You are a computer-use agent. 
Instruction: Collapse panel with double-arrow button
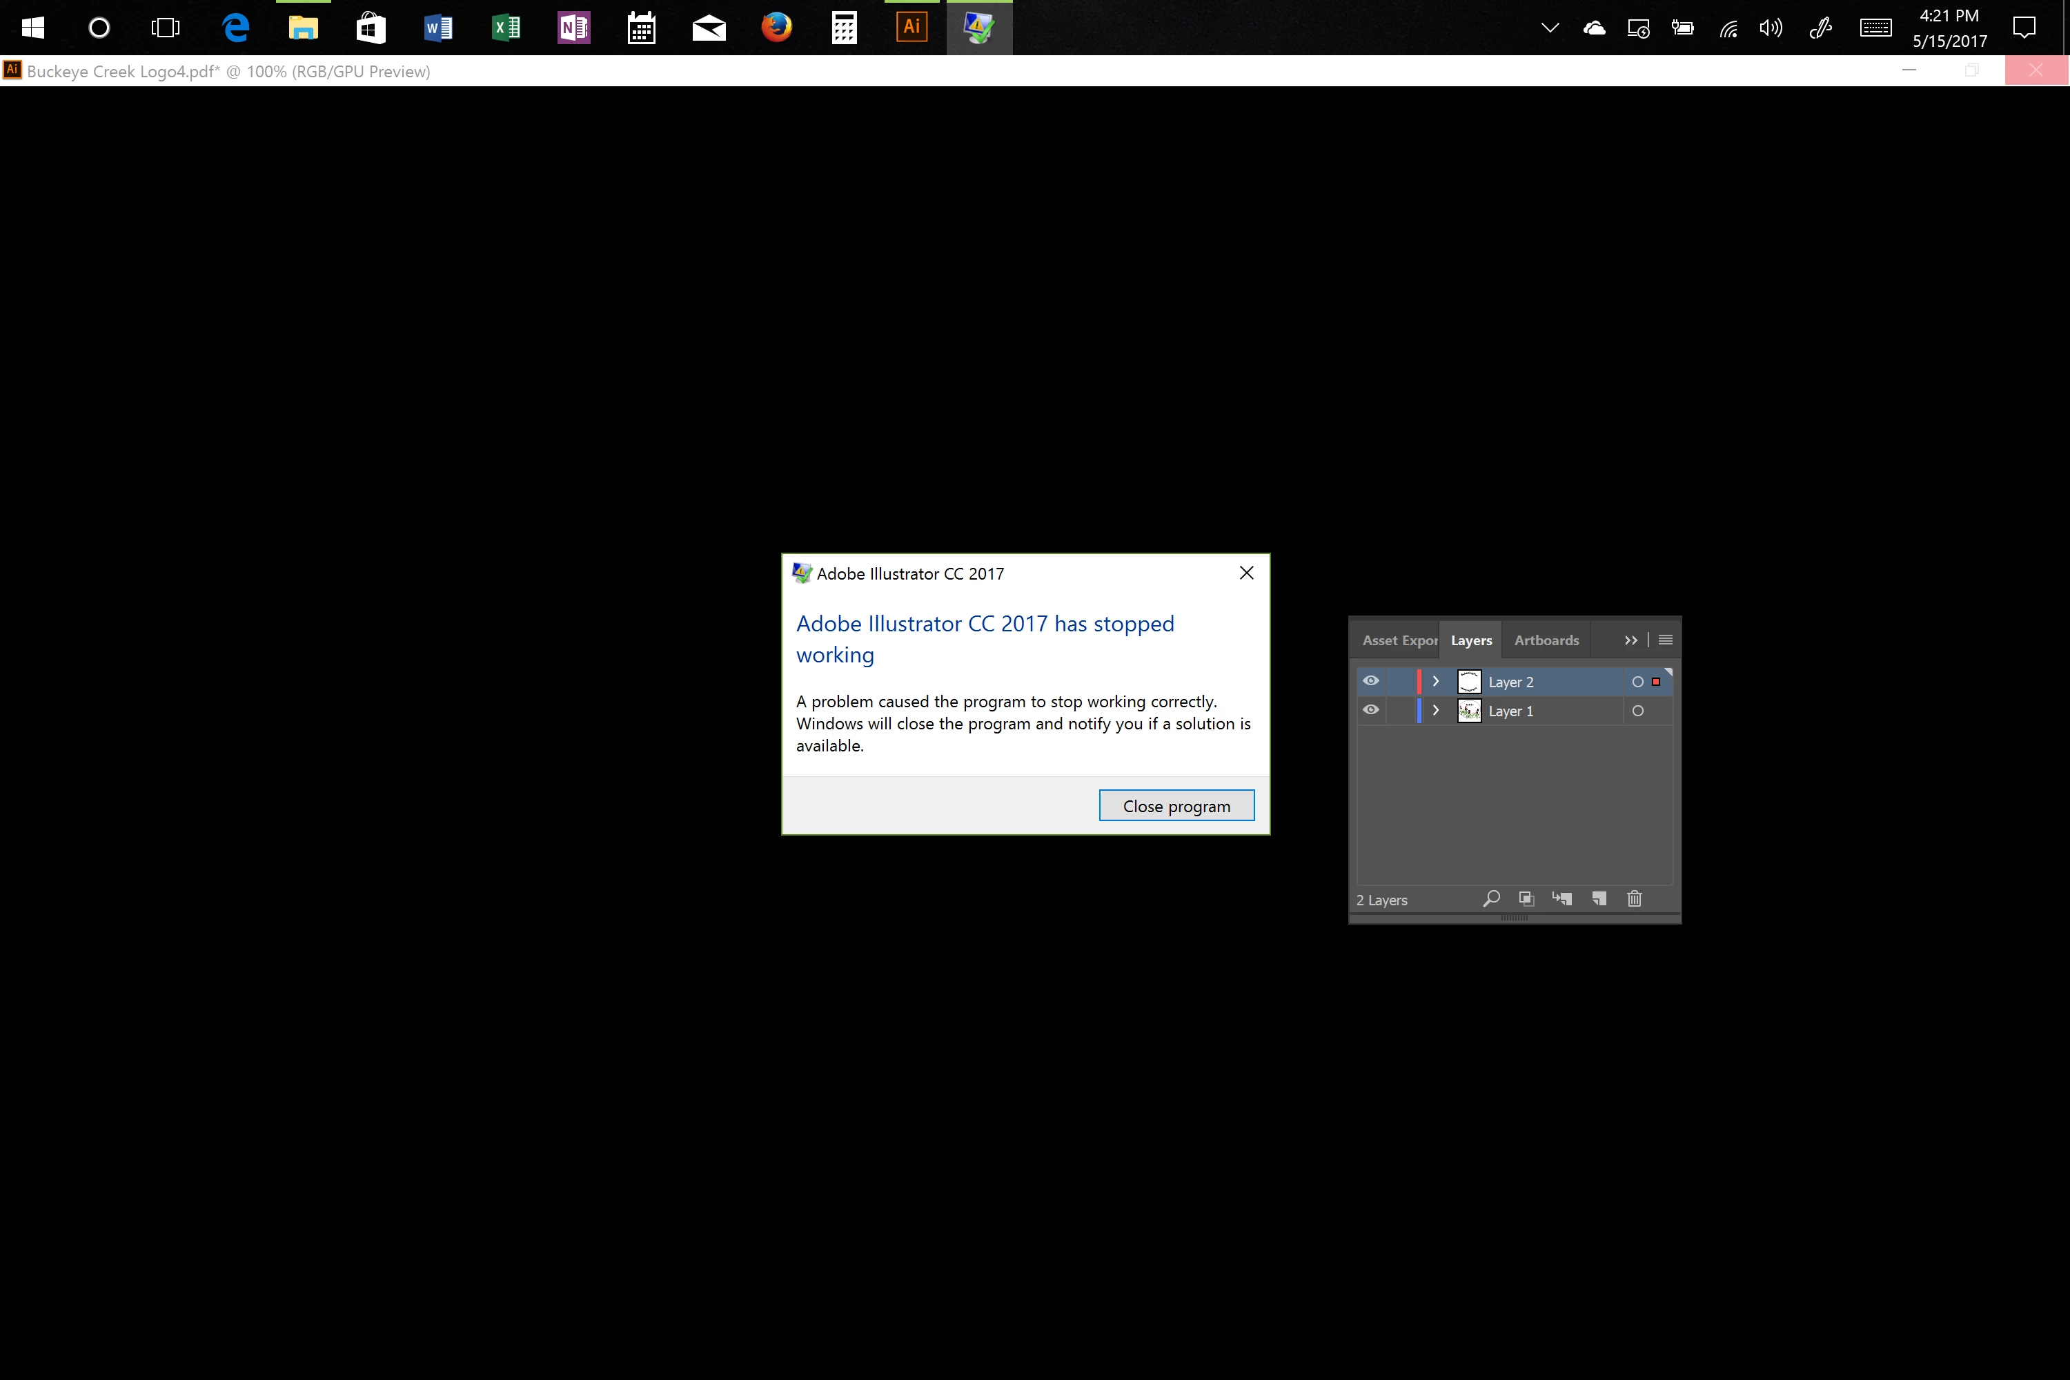pos(1630,640)
